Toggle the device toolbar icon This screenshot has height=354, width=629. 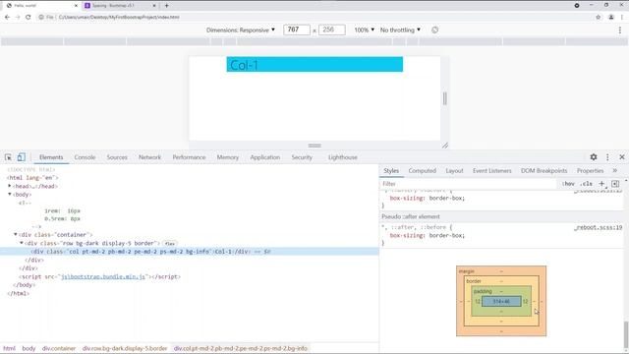click(x=21, y=157)
